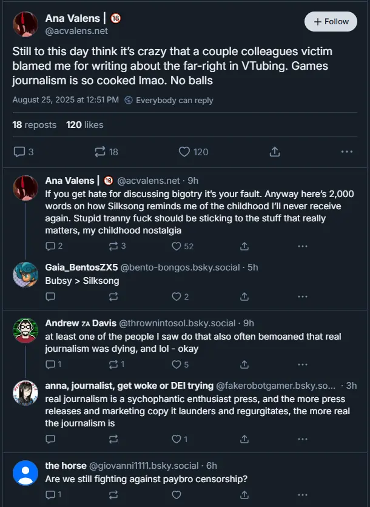Open options menu on Andrew Davis's reply

(303, 364)
